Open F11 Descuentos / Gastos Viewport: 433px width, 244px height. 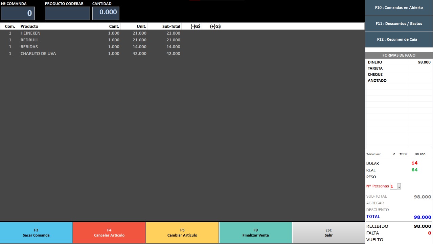[x=399, y=24]
